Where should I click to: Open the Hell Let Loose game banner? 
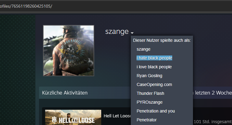pos(73,117)
